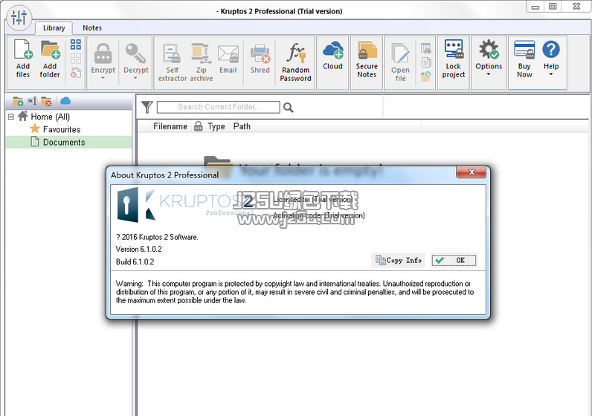Click the blue select-all grid icon

[76, 45]
